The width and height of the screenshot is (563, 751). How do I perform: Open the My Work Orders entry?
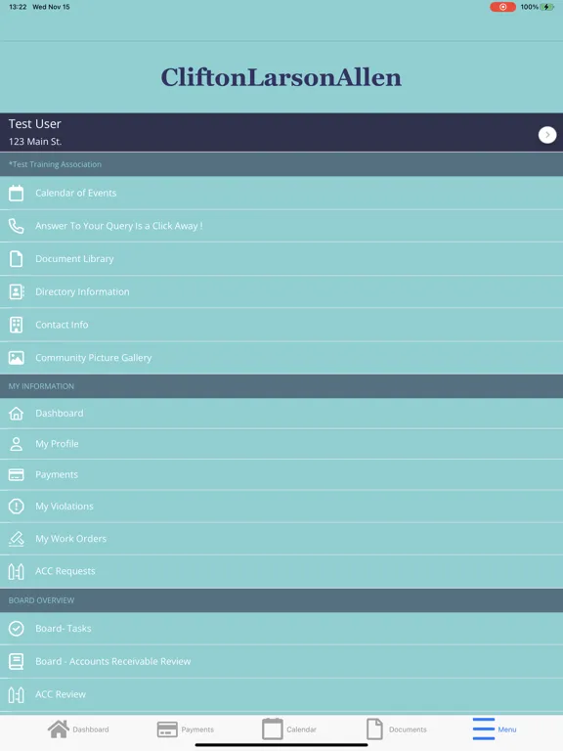(281, 539)
